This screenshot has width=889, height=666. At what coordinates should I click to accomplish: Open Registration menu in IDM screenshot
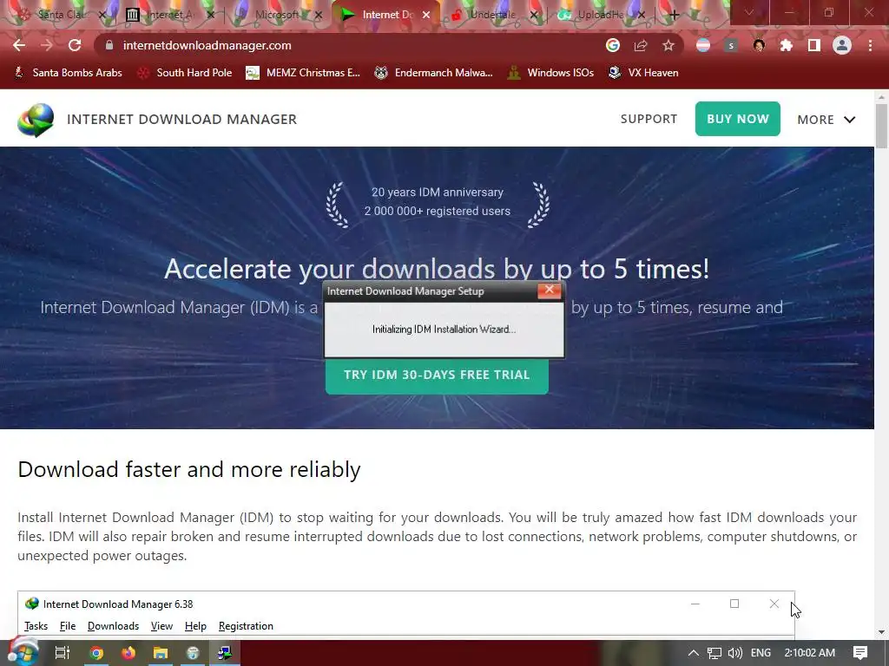pos(246,626)
